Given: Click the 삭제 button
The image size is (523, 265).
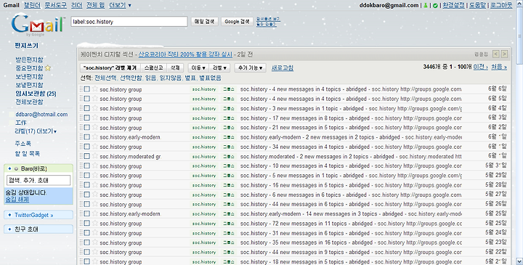Looking at the screenshot, I should click(175, 68).
